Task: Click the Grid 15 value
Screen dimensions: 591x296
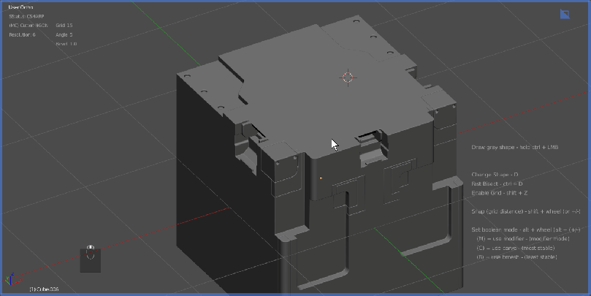Action: click(64, 26)
